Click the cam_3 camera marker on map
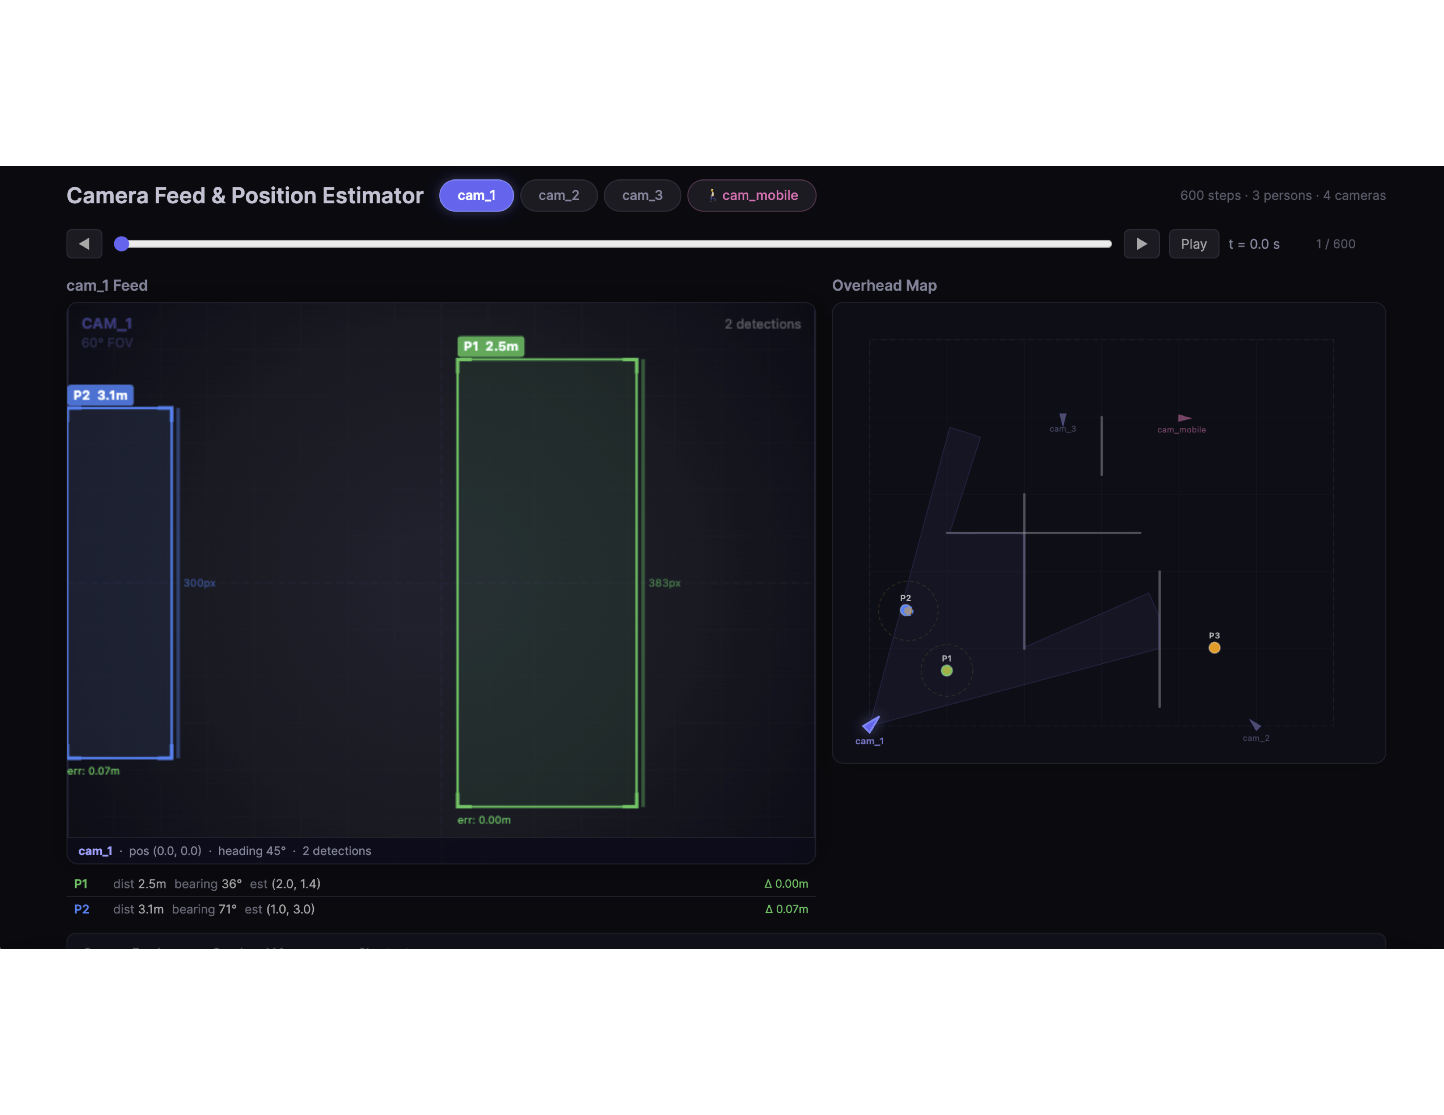This screenshot has height=1115, width=1444. [x=1062, y=419]
